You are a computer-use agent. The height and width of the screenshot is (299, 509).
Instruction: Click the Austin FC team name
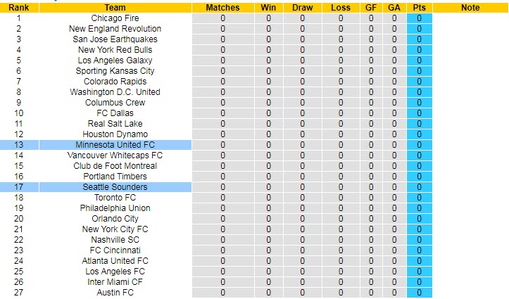(x=115, y=292)
